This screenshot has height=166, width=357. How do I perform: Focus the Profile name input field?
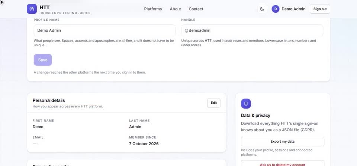(105, 30)
